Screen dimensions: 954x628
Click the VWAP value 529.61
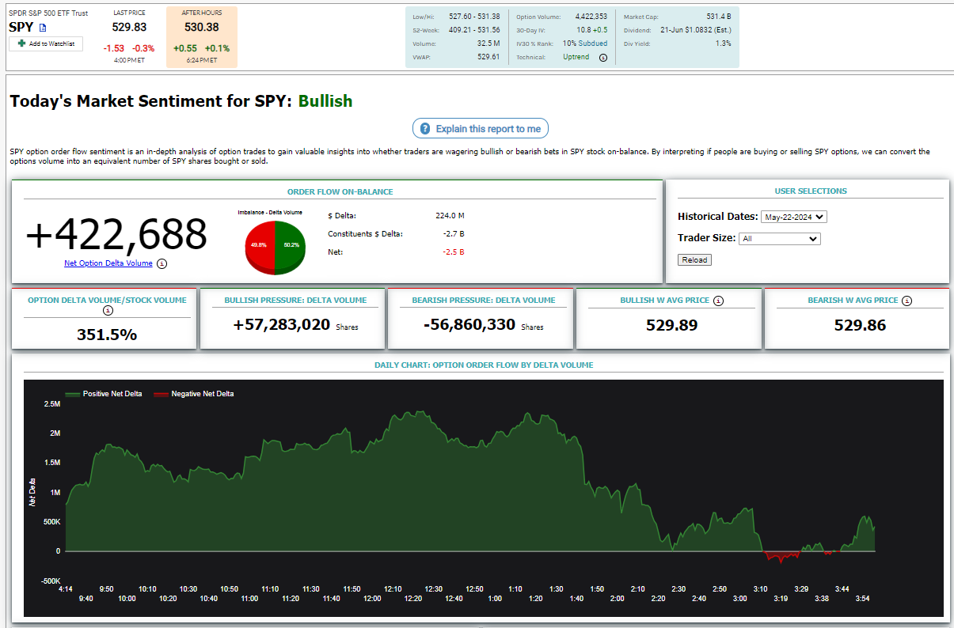[x=488, y=57]
